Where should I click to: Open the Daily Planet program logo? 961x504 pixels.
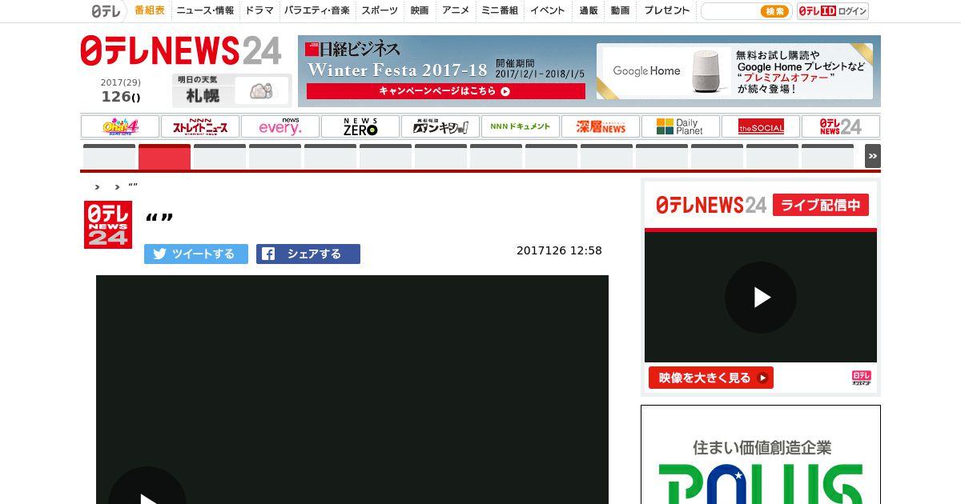[x=681, y=126]
